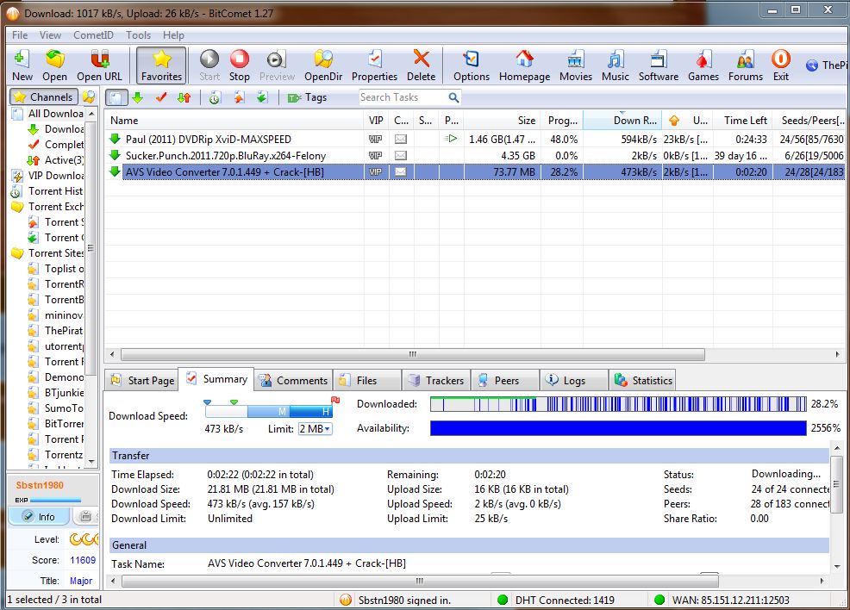Image resolution: width=850 pixels, height=610 pixels.
Task: Open the Tools menu
Action: (138, 35)
